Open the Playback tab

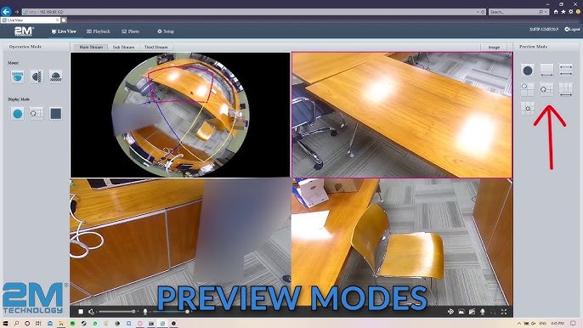[99, 31]
